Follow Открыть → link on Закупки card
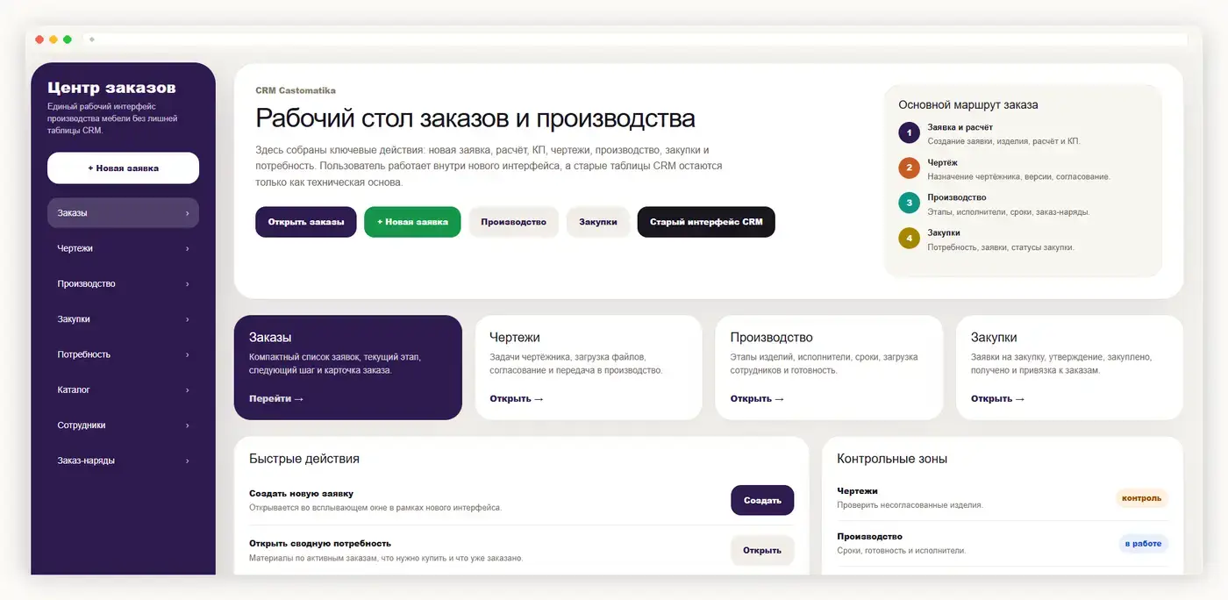Screen dimensions: 1228x600 click(997, 398)
